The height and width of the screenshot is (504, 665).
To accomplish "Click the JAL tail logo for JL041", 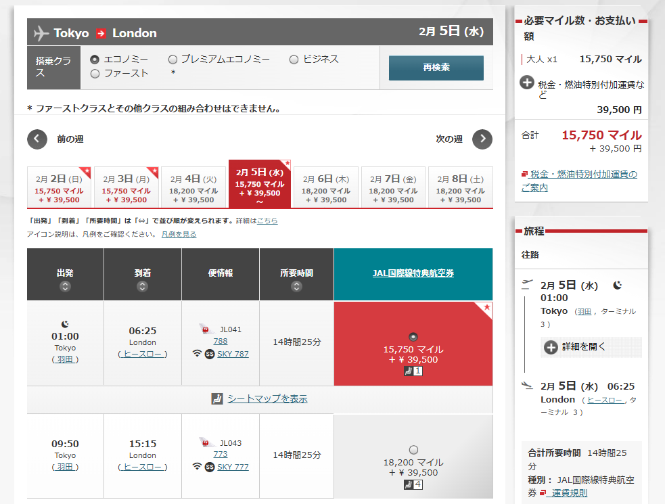I will pos(206,329).
